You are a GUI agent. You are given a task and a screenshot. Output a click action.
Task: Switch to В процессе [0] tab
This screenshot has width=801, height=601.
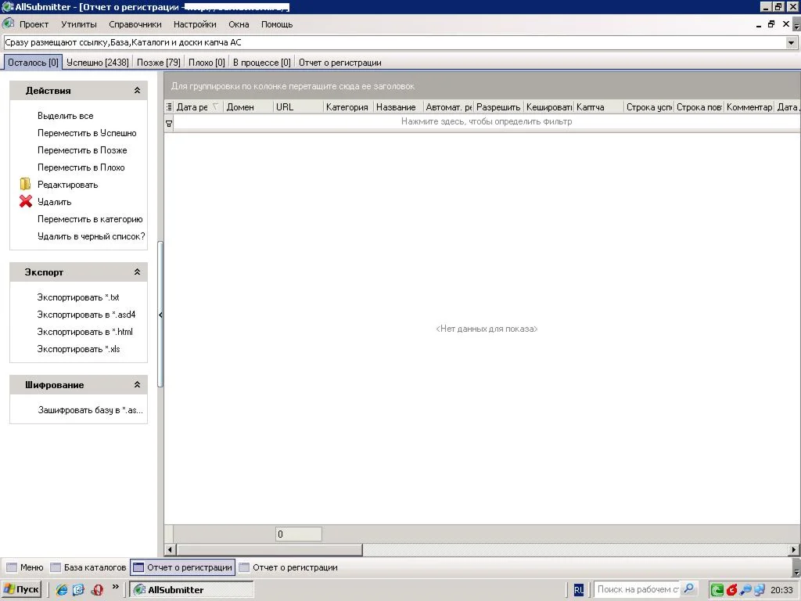tap(261, 63)
